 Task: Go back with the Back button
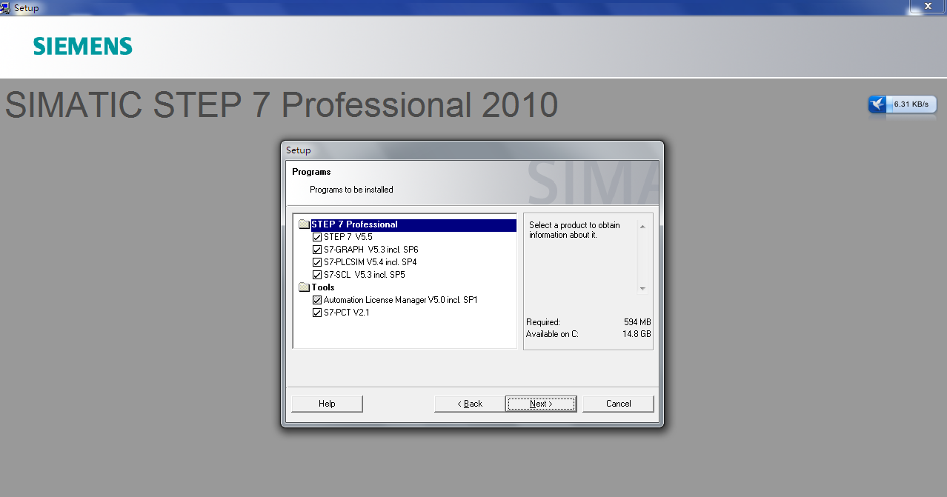click(469, 404)
